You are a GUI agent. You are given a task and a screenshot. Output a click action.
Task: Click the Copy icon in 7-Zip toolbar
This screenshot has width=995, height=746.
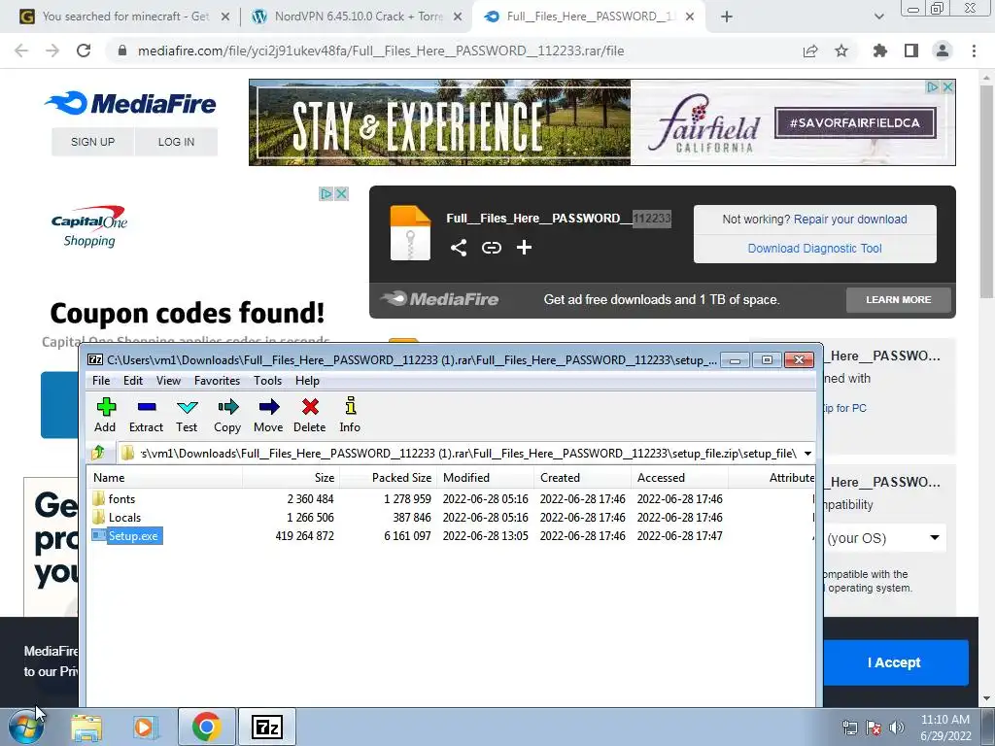coord(227,407)
